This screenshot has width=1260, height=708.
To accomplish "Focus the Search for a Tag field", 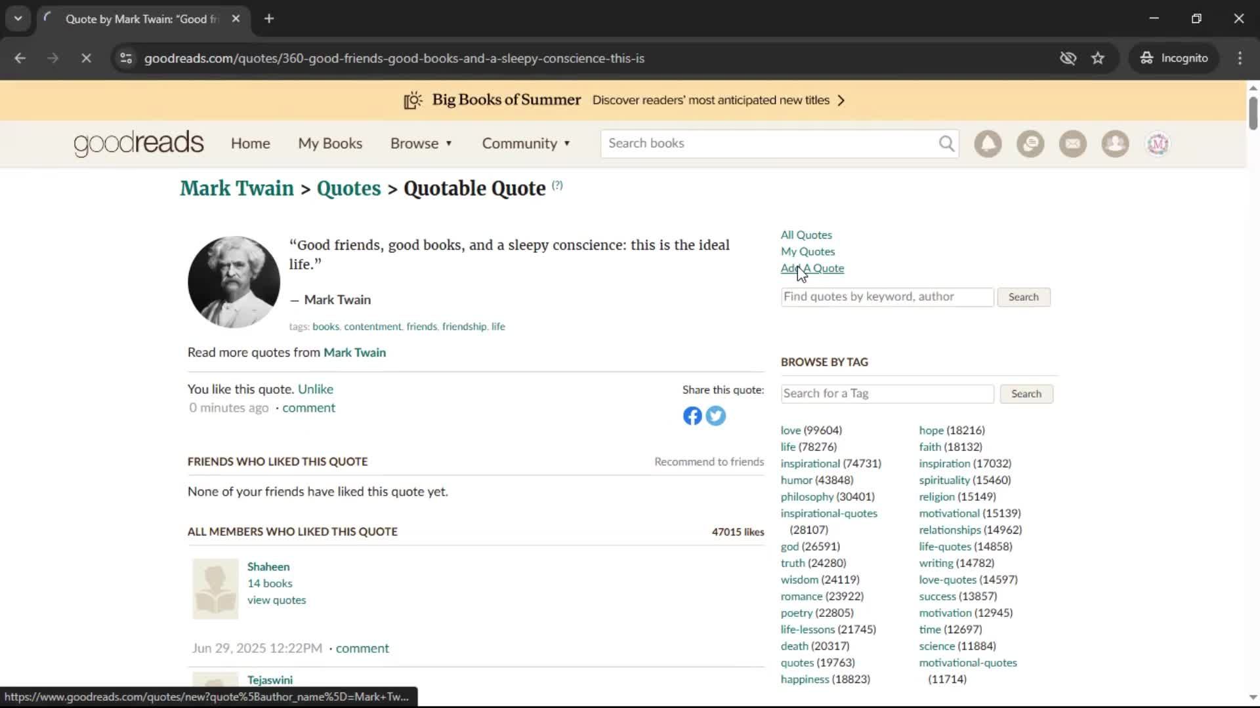I will point(887,394).
